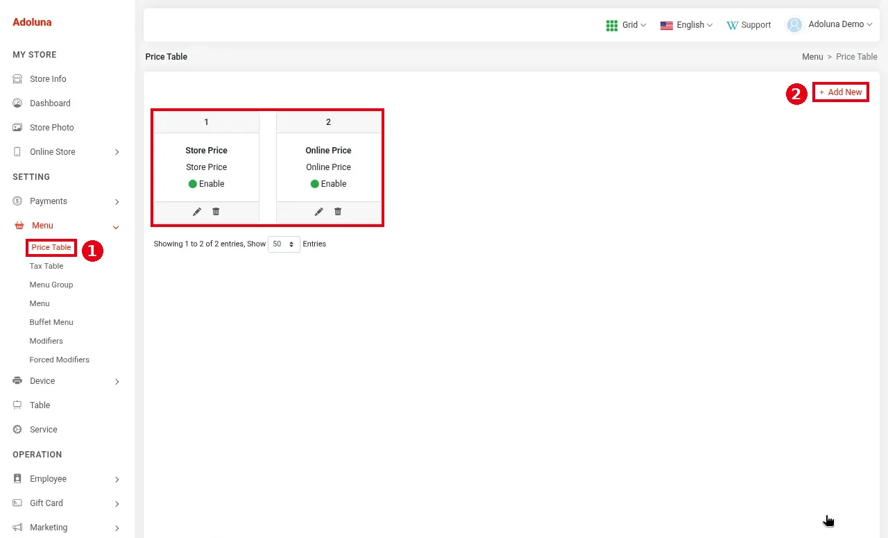Click the Store Photo label
The width and height of the screenshot is (888, 538).
pos(52,128)
